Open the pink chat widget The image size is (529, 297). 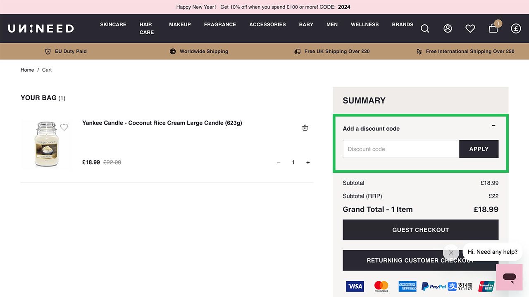510,277
